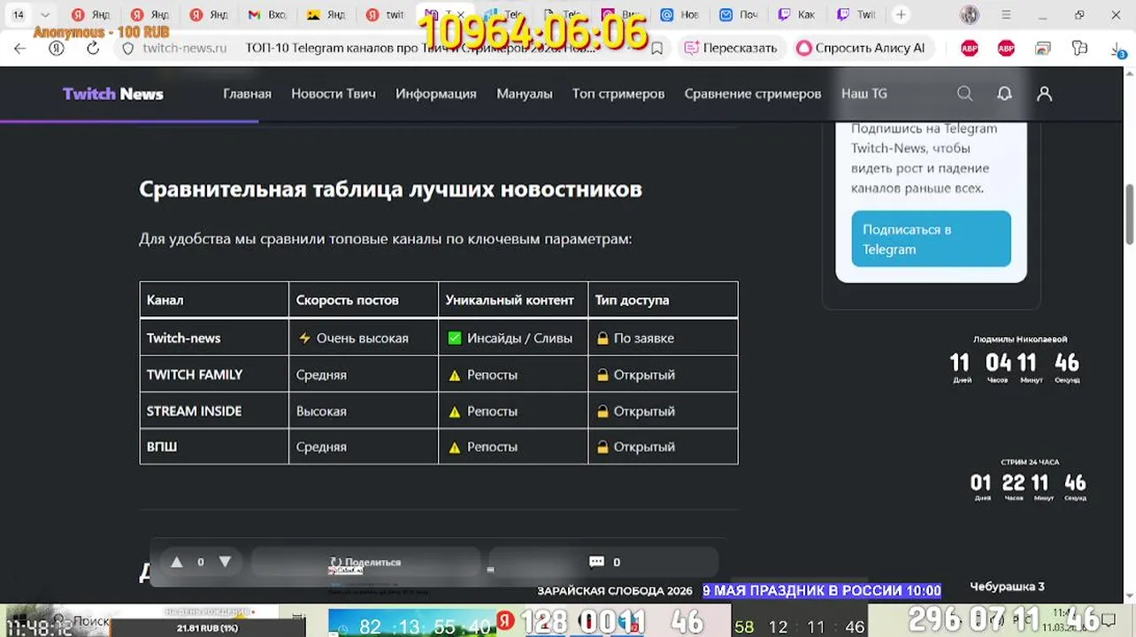Open the browser profile avatar

pyautogui.click(x=970, y=14)
